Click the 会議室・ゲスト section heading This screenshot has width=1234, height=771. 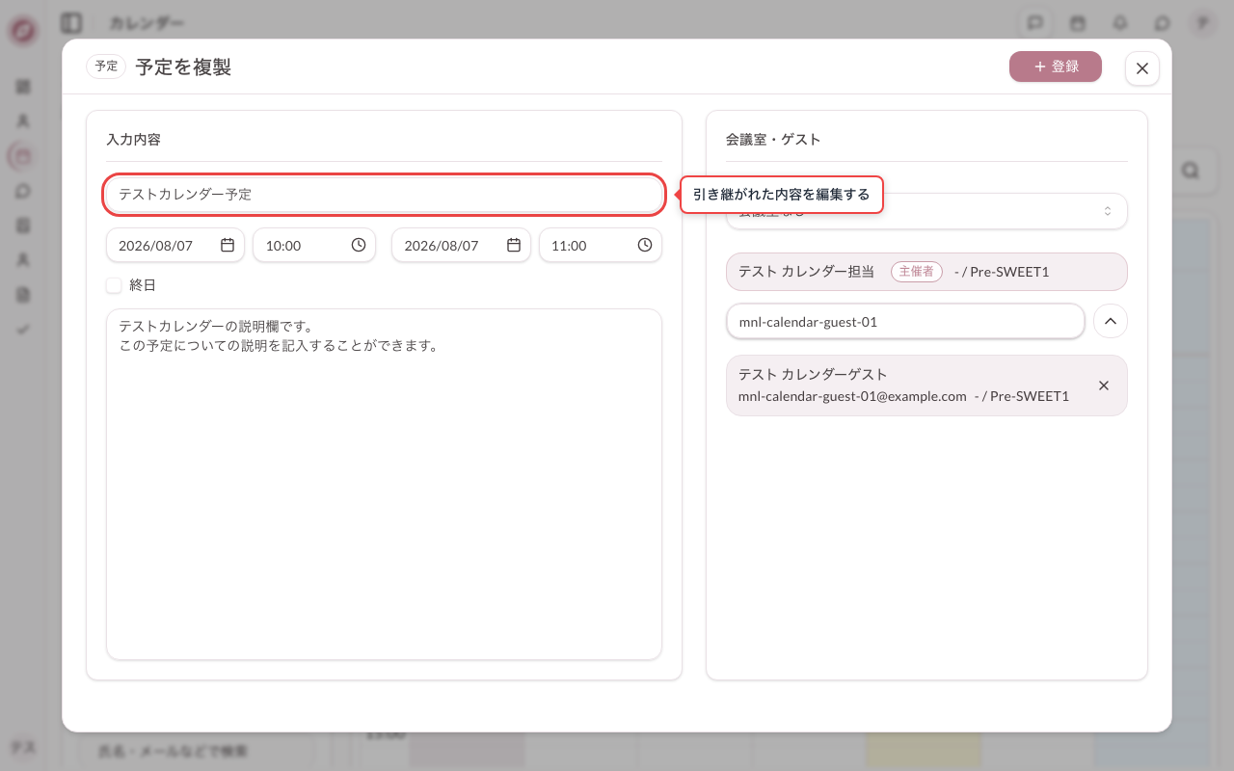point(773,140)
